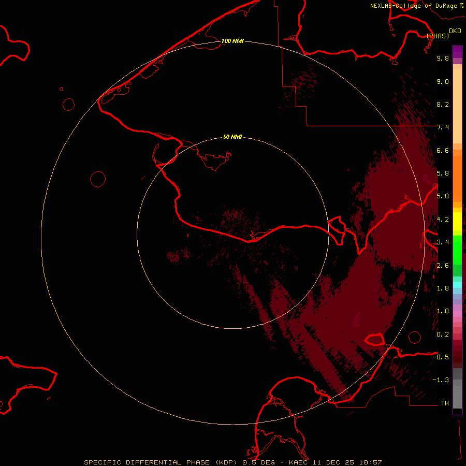Click the 9.0 value on the color scale
Image resolution: width=466 pixels, height=466 pixels.
[x=443, y=81]
